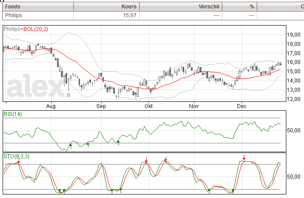Click the Sep month axis label

tap(101, 106)
